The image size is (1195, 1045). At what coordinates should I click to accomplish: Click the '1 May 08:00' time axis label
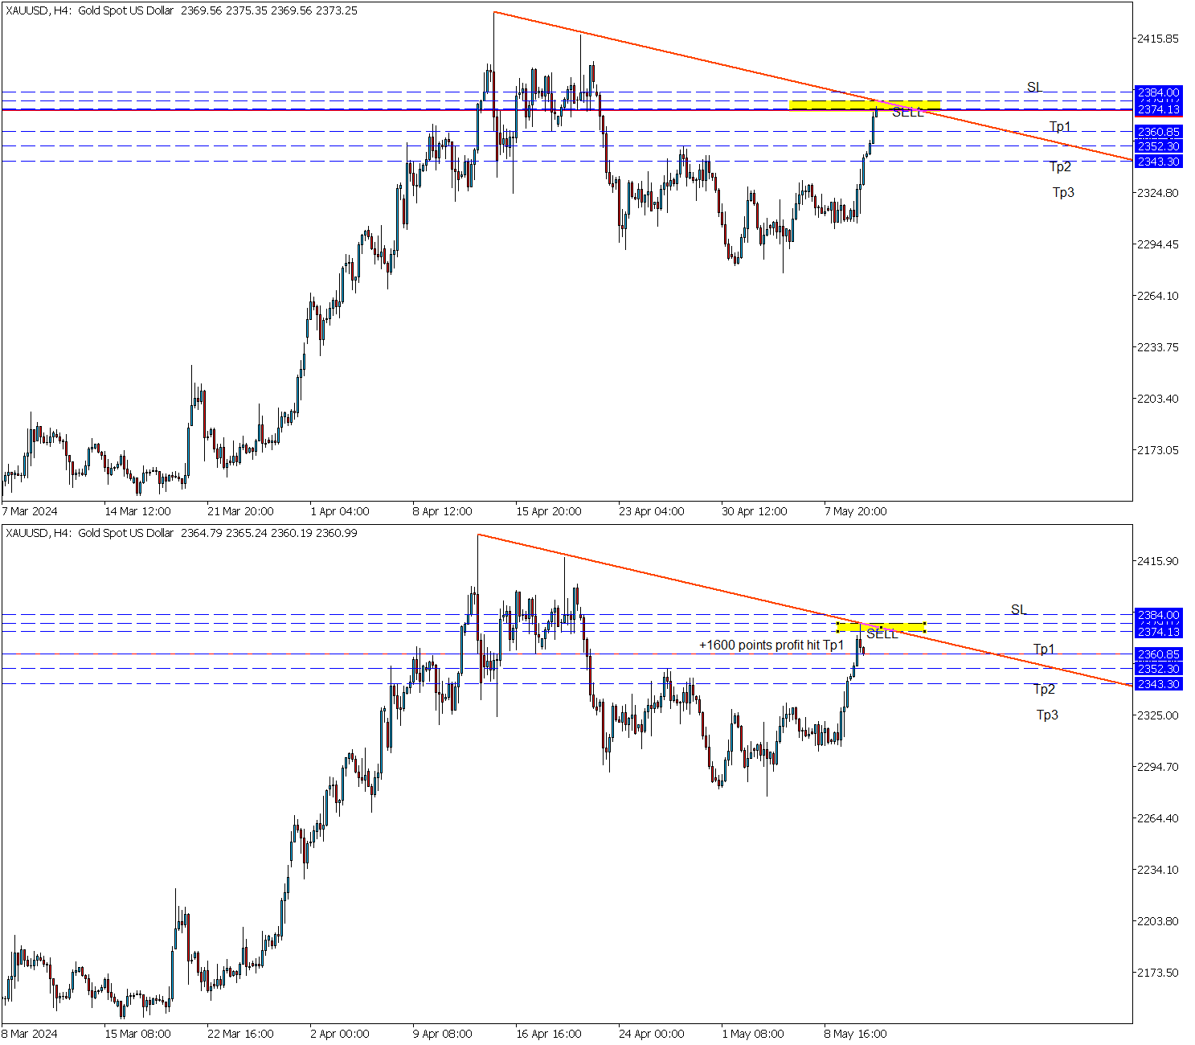753,1034
